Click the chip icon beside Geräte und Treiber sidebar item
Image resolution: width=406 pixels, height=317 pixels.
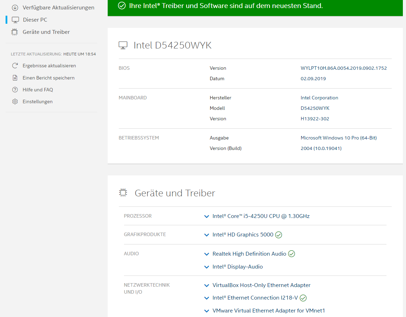pyautogui.click(x=15, y=32)
